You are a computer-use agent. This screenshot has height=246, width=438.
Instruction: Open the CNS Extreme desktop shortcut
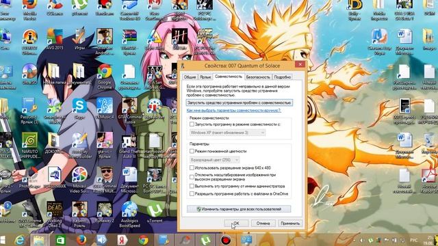(29, 215)
